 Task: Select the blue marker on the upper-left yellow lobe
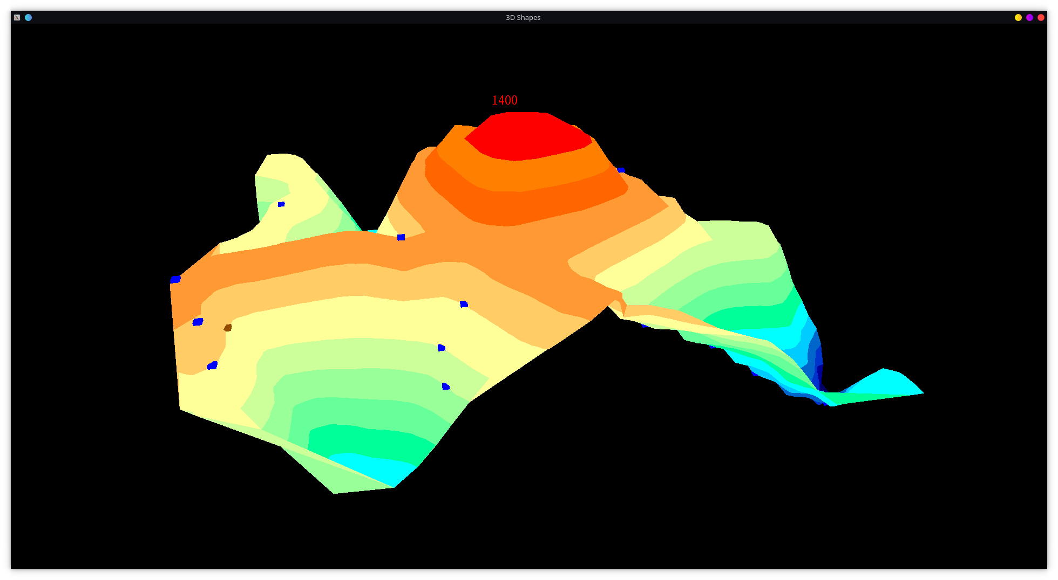pos(281,204)
